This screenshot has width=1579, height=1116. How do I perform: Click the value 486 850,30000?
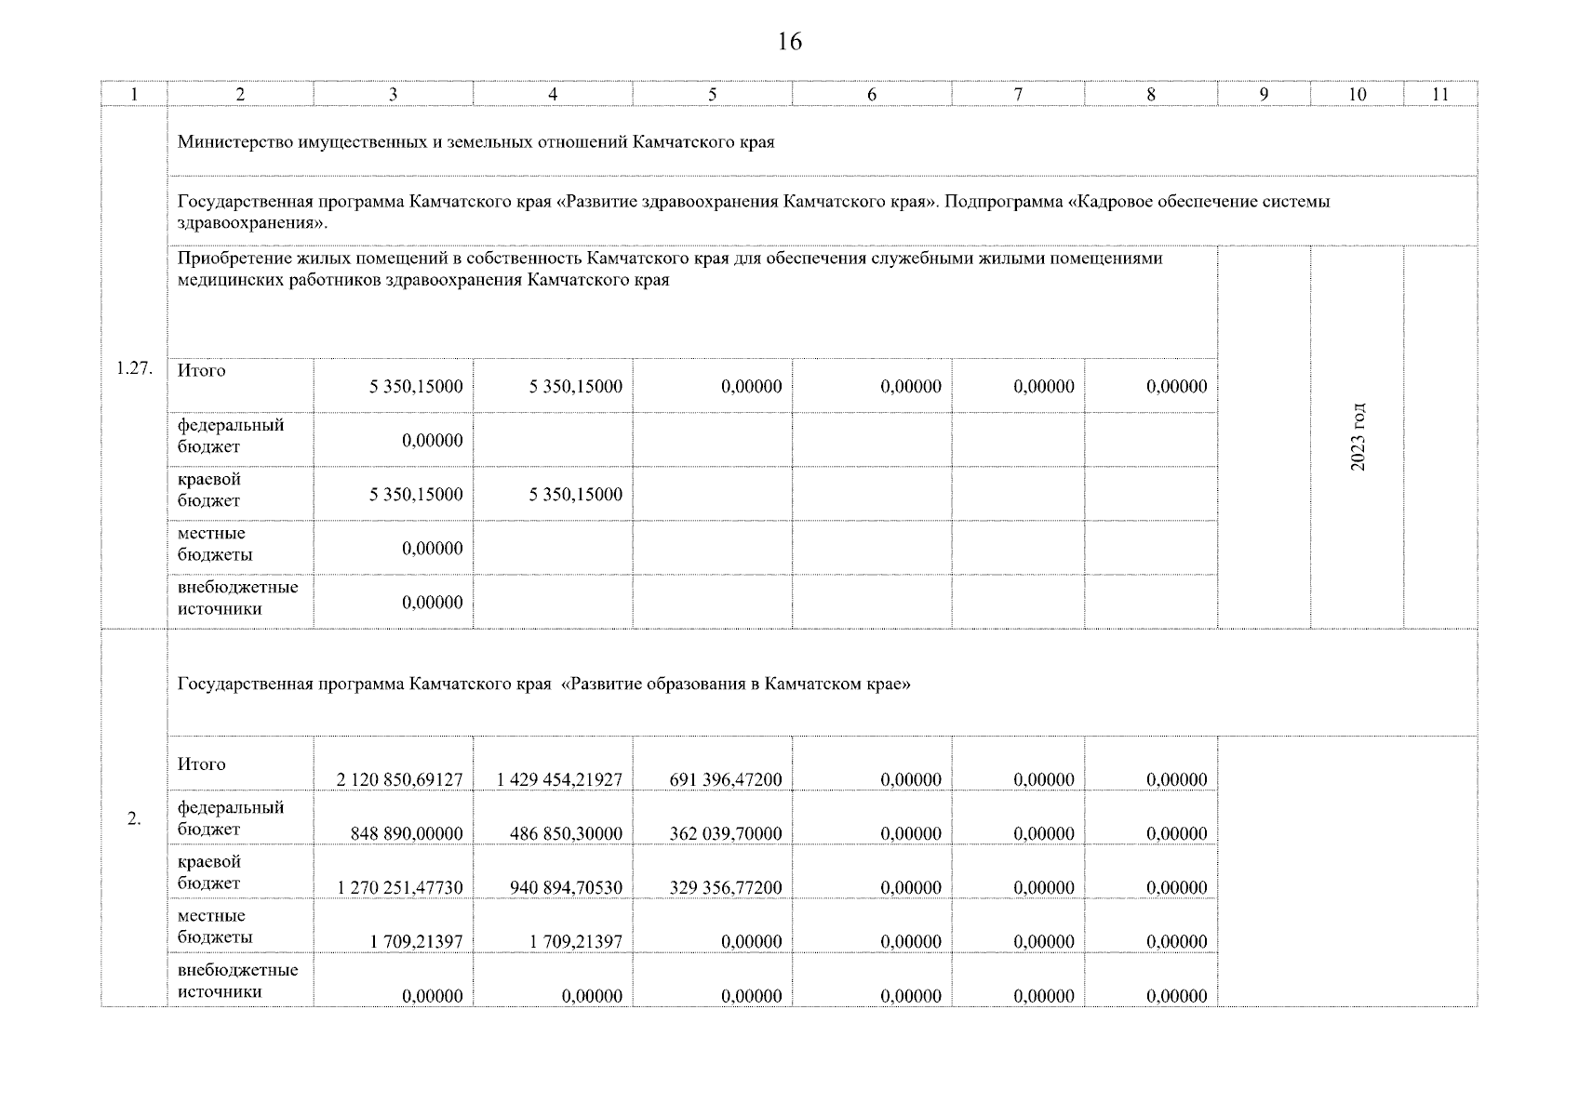[x=566, y=833]
